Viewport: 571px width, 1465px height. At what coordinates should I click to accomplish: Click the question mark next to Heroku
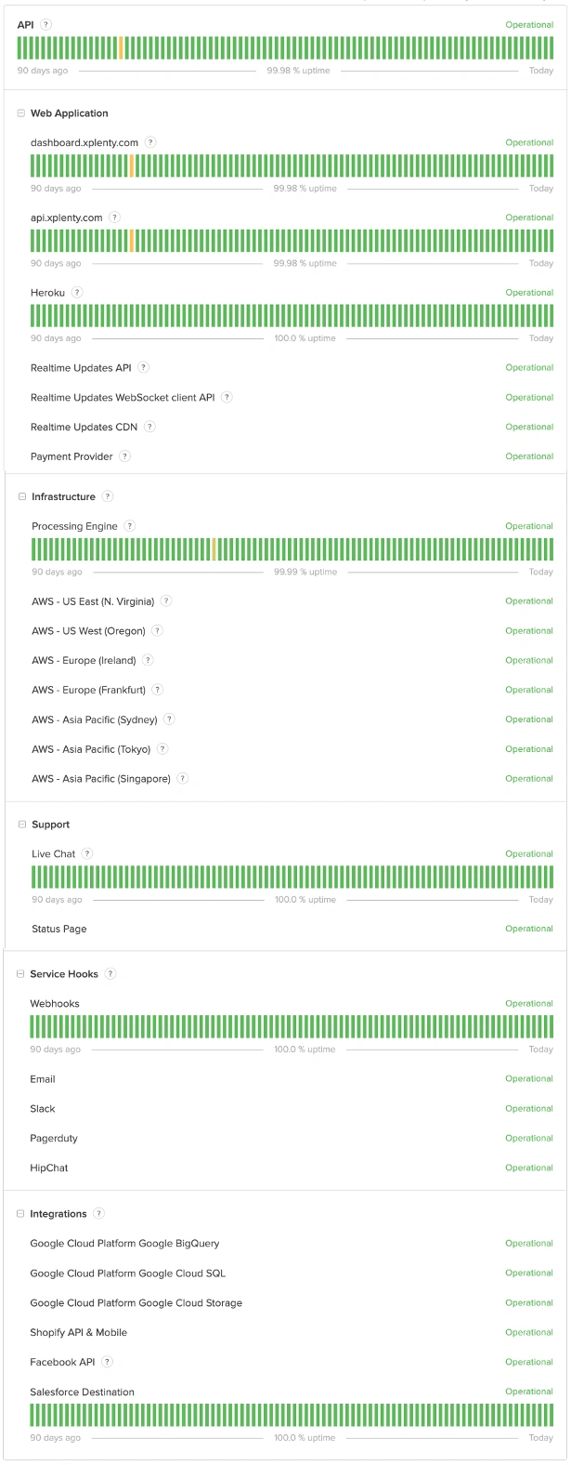(77, 292)
